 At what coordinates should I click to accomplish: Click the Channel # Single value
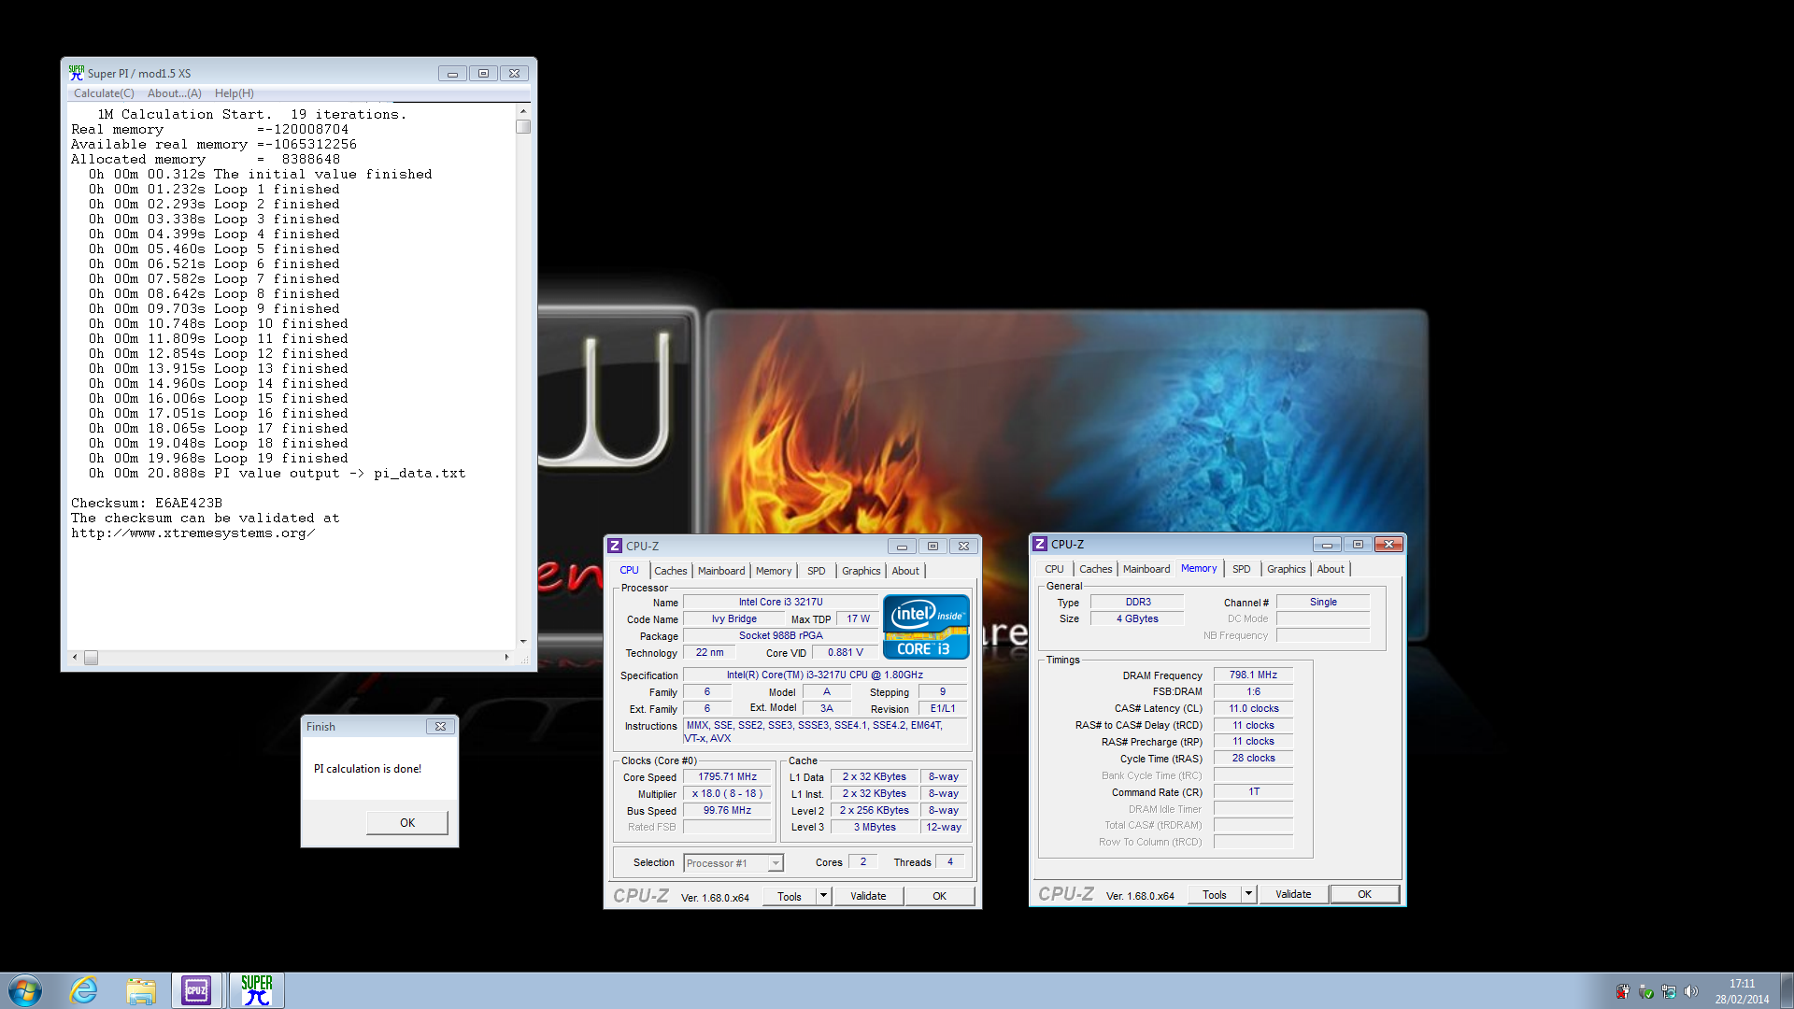coord(1323,603)
